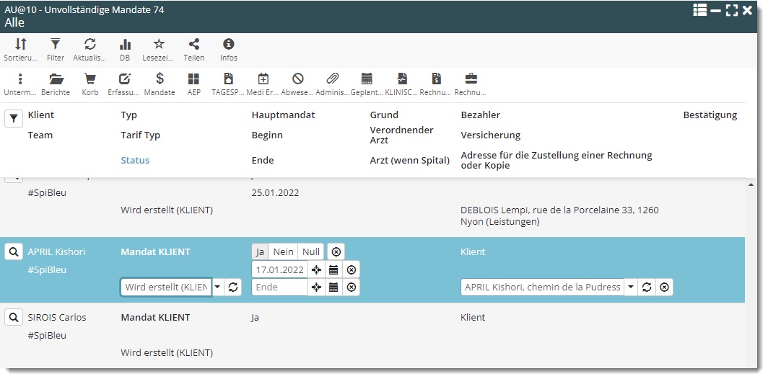Set Hauptmandat to 'Null'
This screenshot has width=768, height=379.
(311, 251)
